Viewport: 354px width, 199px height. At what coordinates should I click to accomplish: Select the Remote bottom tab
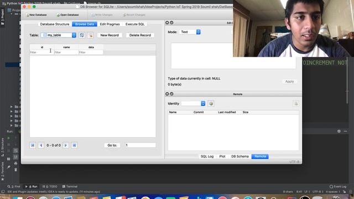[x=260, y=156]
